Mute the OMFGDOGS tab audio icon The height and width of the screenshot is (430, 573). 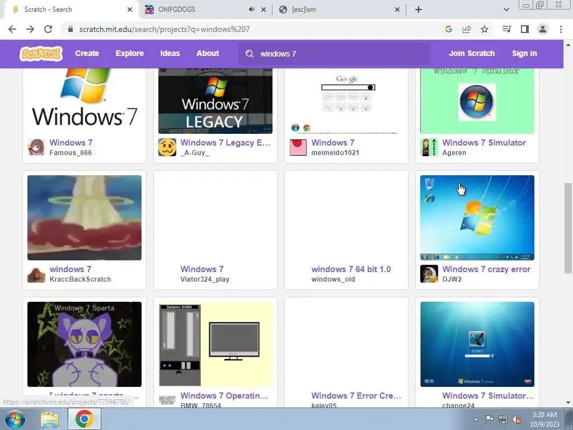pos(251,10)
